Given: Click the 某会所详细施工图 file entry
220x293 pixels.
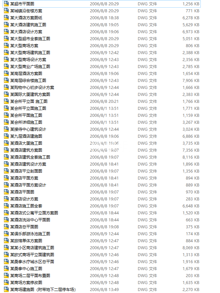Looking at the screenshot, I should tap(26, 122).
